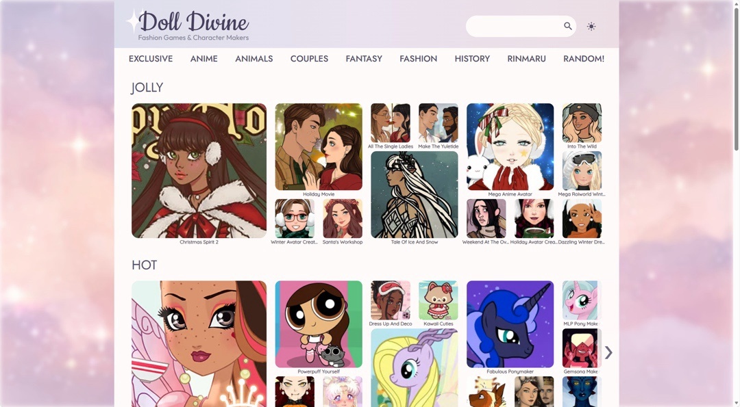The height and width of the screenshot is (407, 740).
Task: Launch the Kawaii Cuties game icon
Action: pos(438,300)
